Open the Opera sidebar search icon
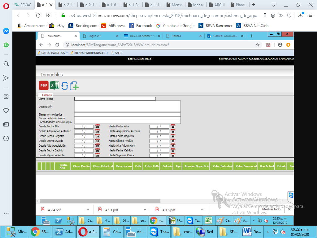 6,64
